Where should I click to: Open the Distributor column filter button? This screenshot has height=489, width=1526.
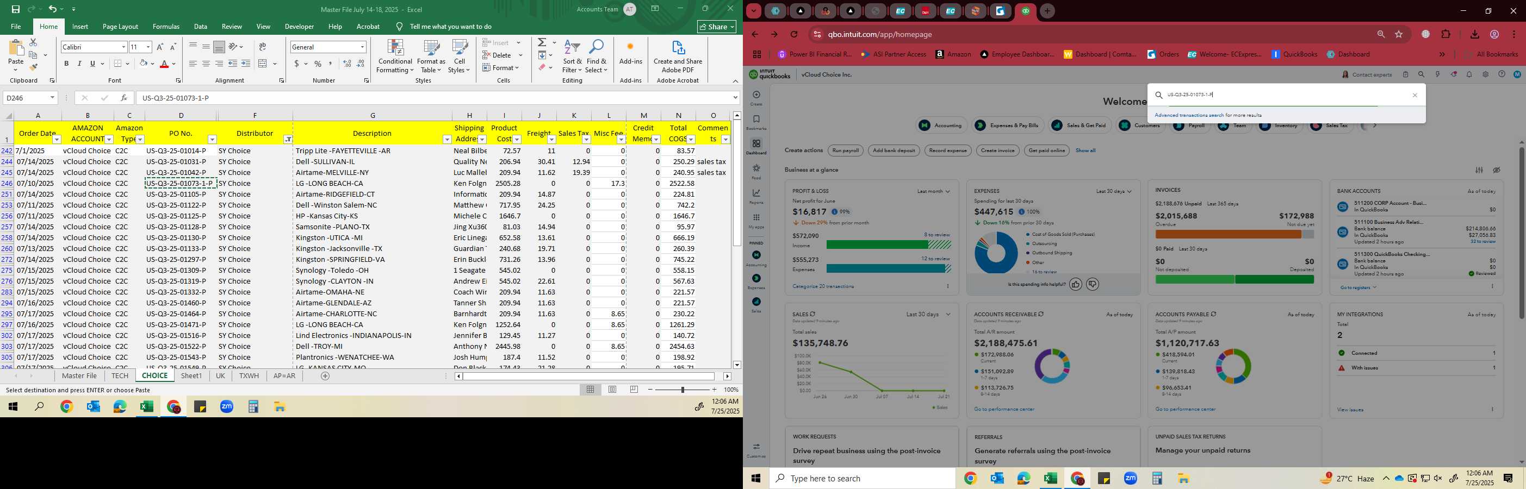pyautogui.click(x=288, y=140)
